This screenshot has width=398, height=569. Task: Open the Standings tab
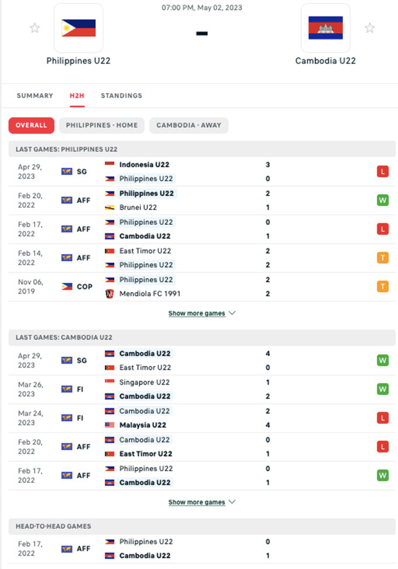tap(121, 95)
